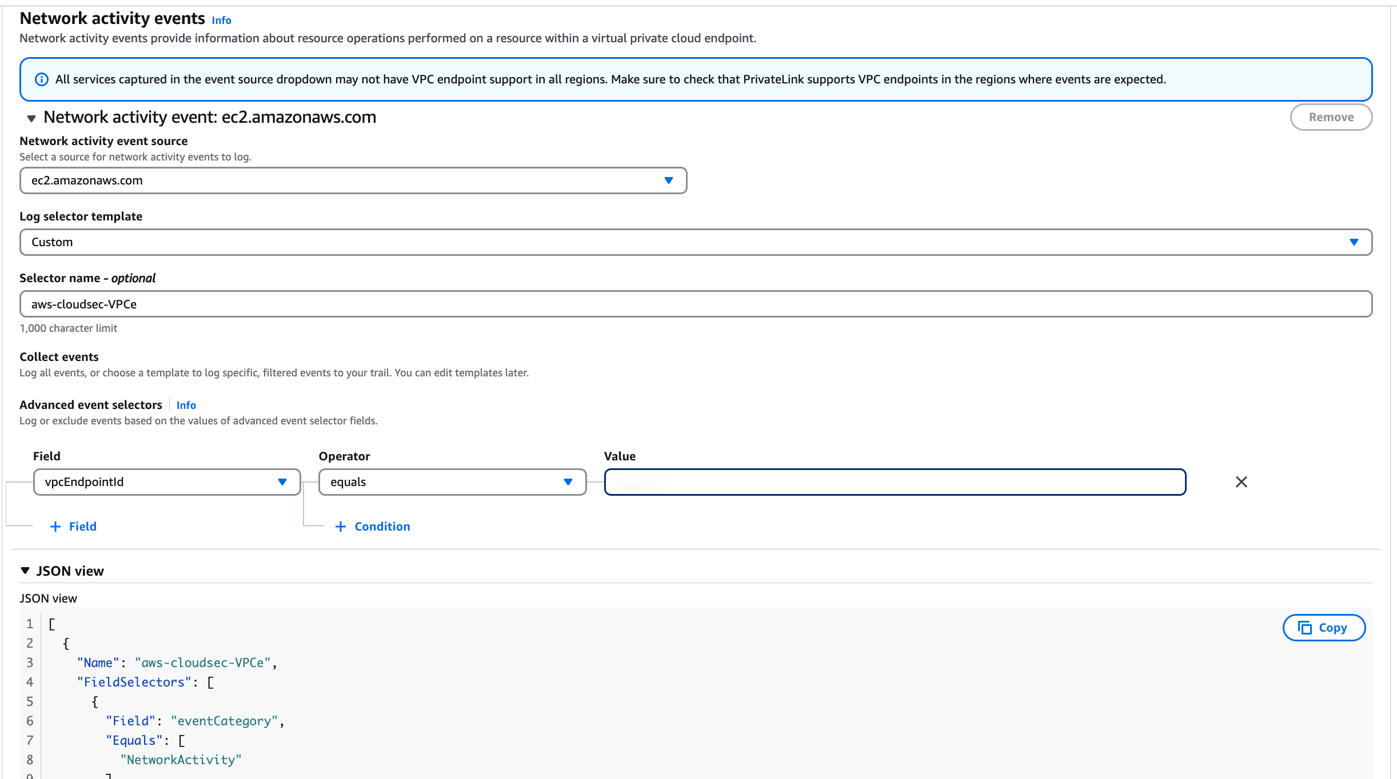Image resolution: width=1397 pixels, height=779 pixels.
Task: Click the copy icon in the Copy button
Action: (1304, 628)
